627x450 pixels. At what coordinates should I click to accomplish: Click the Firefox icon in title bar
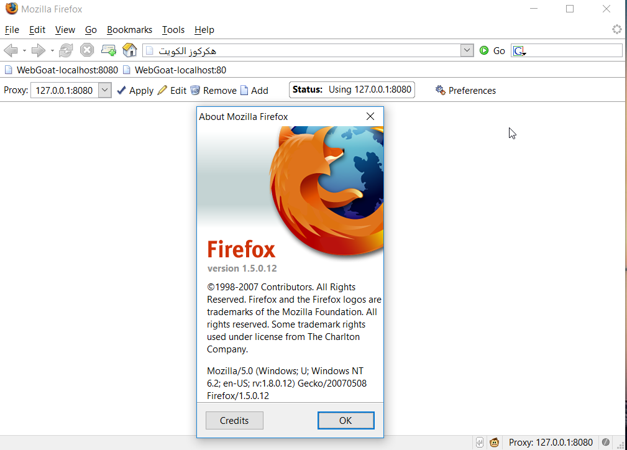coord(12,9)
